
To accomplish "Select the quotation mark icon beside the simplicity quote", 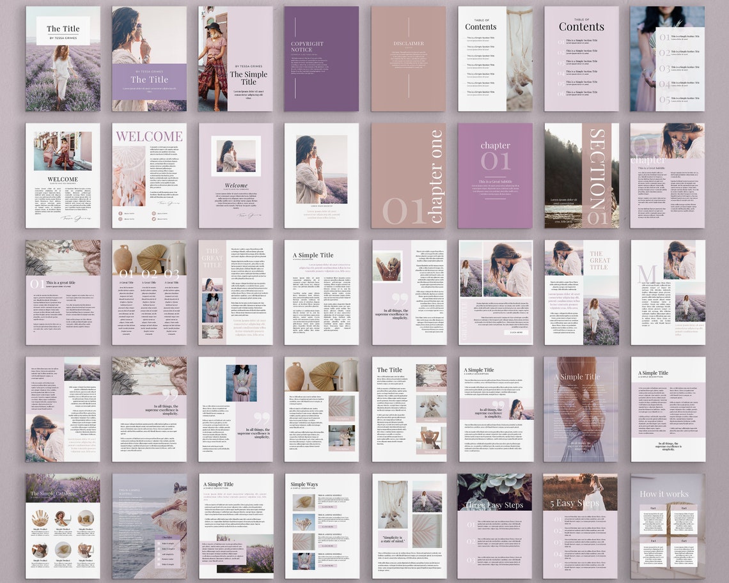I will (400, 299).
